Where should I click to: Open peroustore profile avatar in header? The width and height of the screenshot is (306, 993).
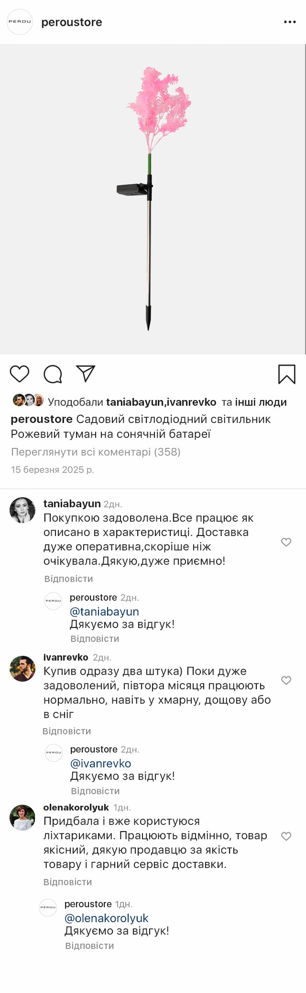20,22
